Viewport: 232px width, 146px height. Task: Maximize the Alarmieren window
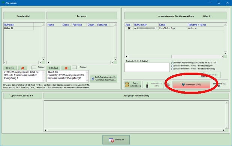pos(219,3)
